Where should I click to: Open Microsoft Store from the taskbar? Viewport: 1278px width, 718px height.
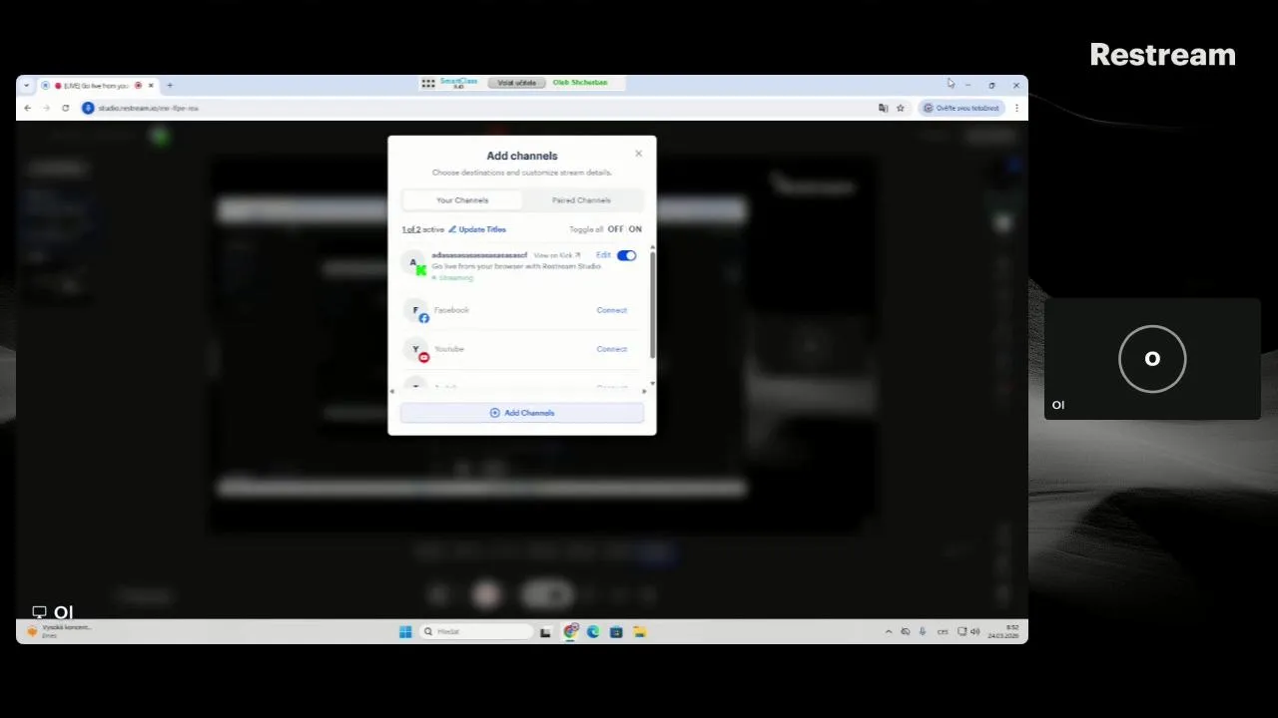tap(616, 631)
